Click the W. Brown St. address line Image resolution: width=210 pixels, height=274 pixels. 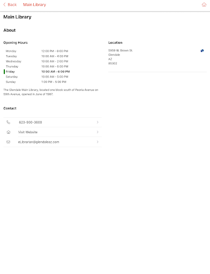pyautogui.click(x=121, y=50)
